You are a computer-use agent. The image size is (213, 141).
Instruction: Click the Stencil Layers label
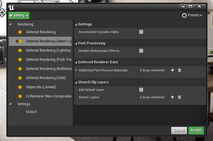point(89,97)
